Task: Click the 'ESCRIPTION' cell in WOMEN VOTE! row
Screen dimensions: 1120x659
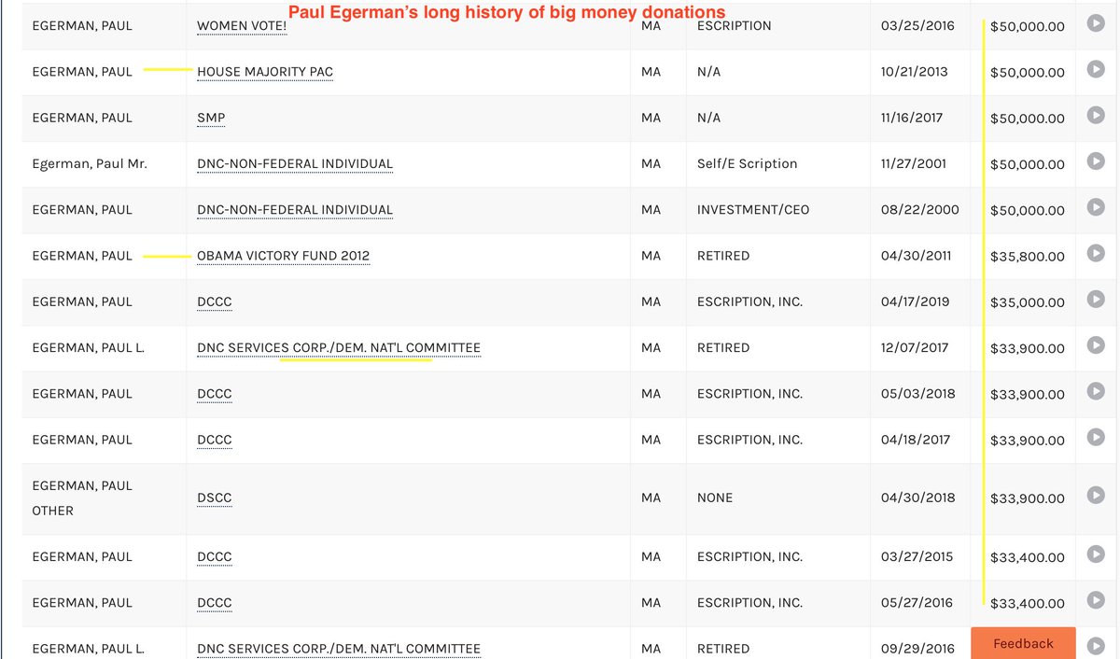Action: click(x=734, y=26)
